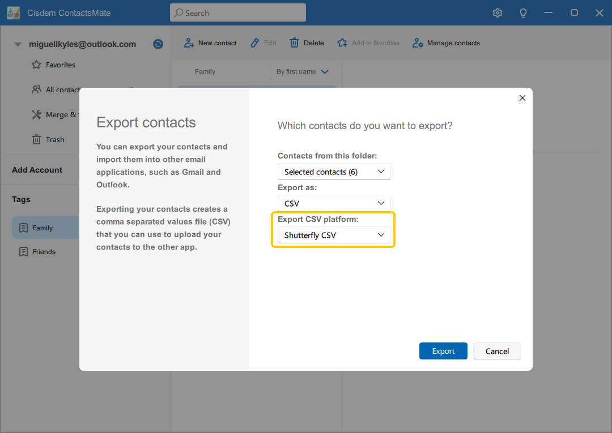Click the Add to favorites icon

(x=342, y=43)
